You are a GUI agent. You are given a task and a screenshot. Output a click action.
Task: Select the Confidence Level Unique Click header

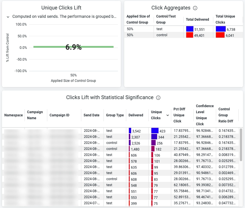point(205,115)
